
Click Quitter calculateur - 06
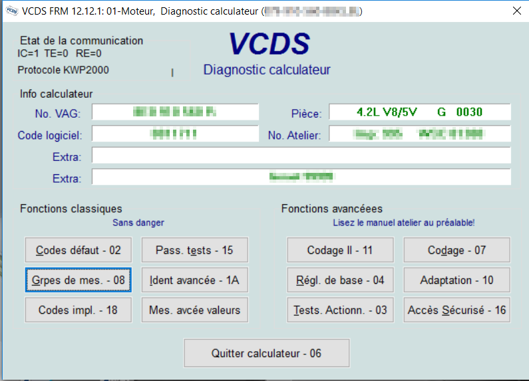(267, 353)
